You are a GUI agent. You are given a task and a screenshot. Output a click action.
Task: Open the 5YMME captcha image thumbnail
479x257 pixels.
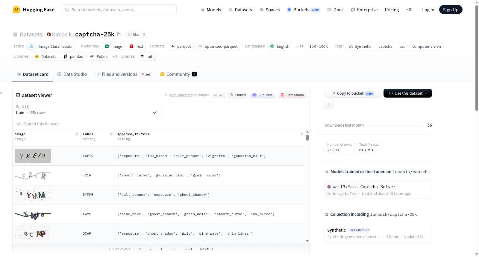(33, 195)
